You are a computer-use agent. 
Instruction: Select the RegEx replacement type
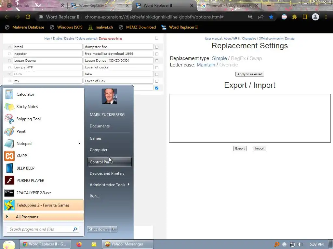pyautogui.click(x=238, y=58)
